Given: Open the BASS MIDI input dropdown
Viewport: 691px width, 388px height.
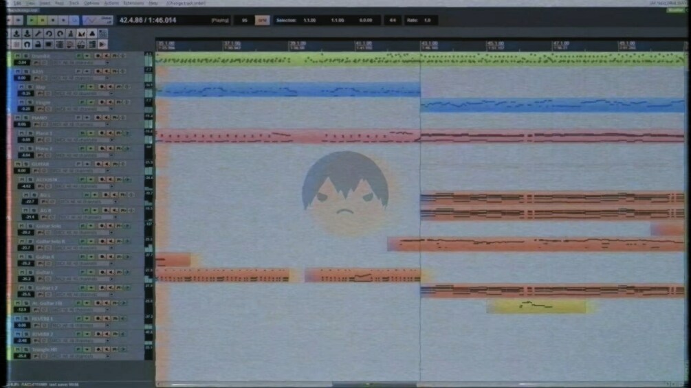Looking at the screenshot, I should click(80, 78).
